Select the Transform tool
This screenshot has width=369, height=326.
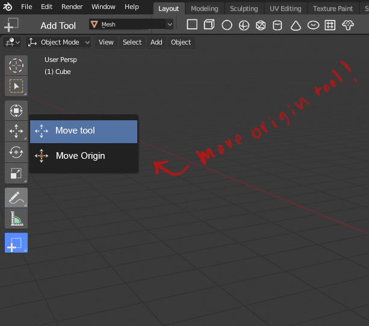click(x=16, y=111)
